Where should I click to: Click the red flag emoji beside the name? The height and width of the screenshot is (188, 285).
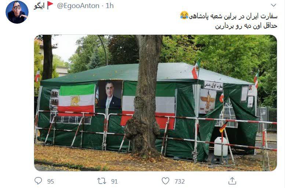click(50, 5)
